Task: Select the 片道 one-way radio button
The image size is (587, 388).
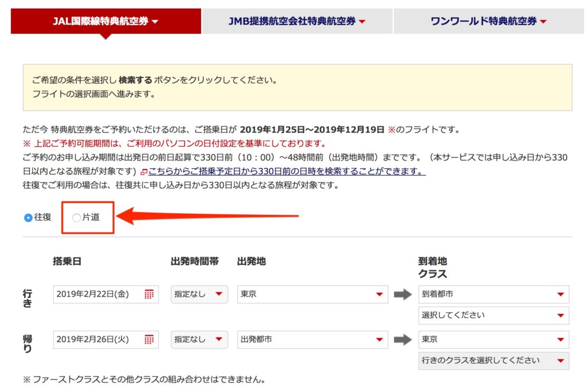Action: coord(76,218)
